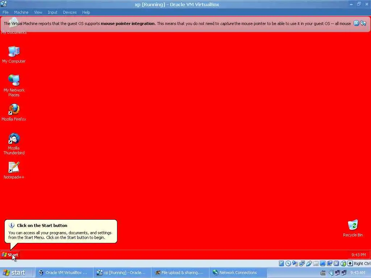
Task: Switch to Network Connections taskbar item
Action: click(238, 273)
